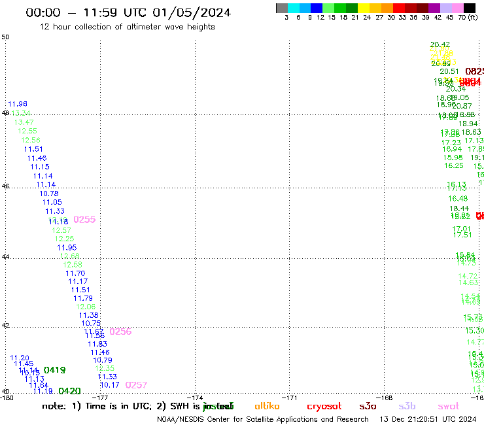
Task: Click the pink time stamp '0257'
Action: tap(136, 385)
